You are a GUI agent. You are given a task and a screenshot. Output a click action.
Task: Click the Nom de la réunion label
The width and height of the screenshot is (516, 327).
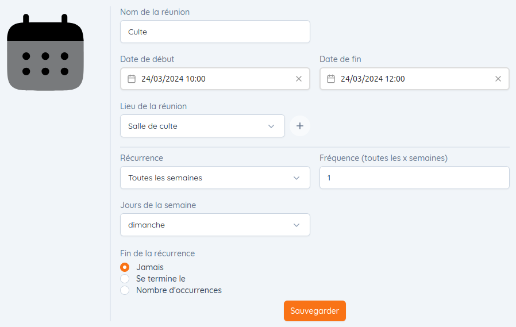155,12
